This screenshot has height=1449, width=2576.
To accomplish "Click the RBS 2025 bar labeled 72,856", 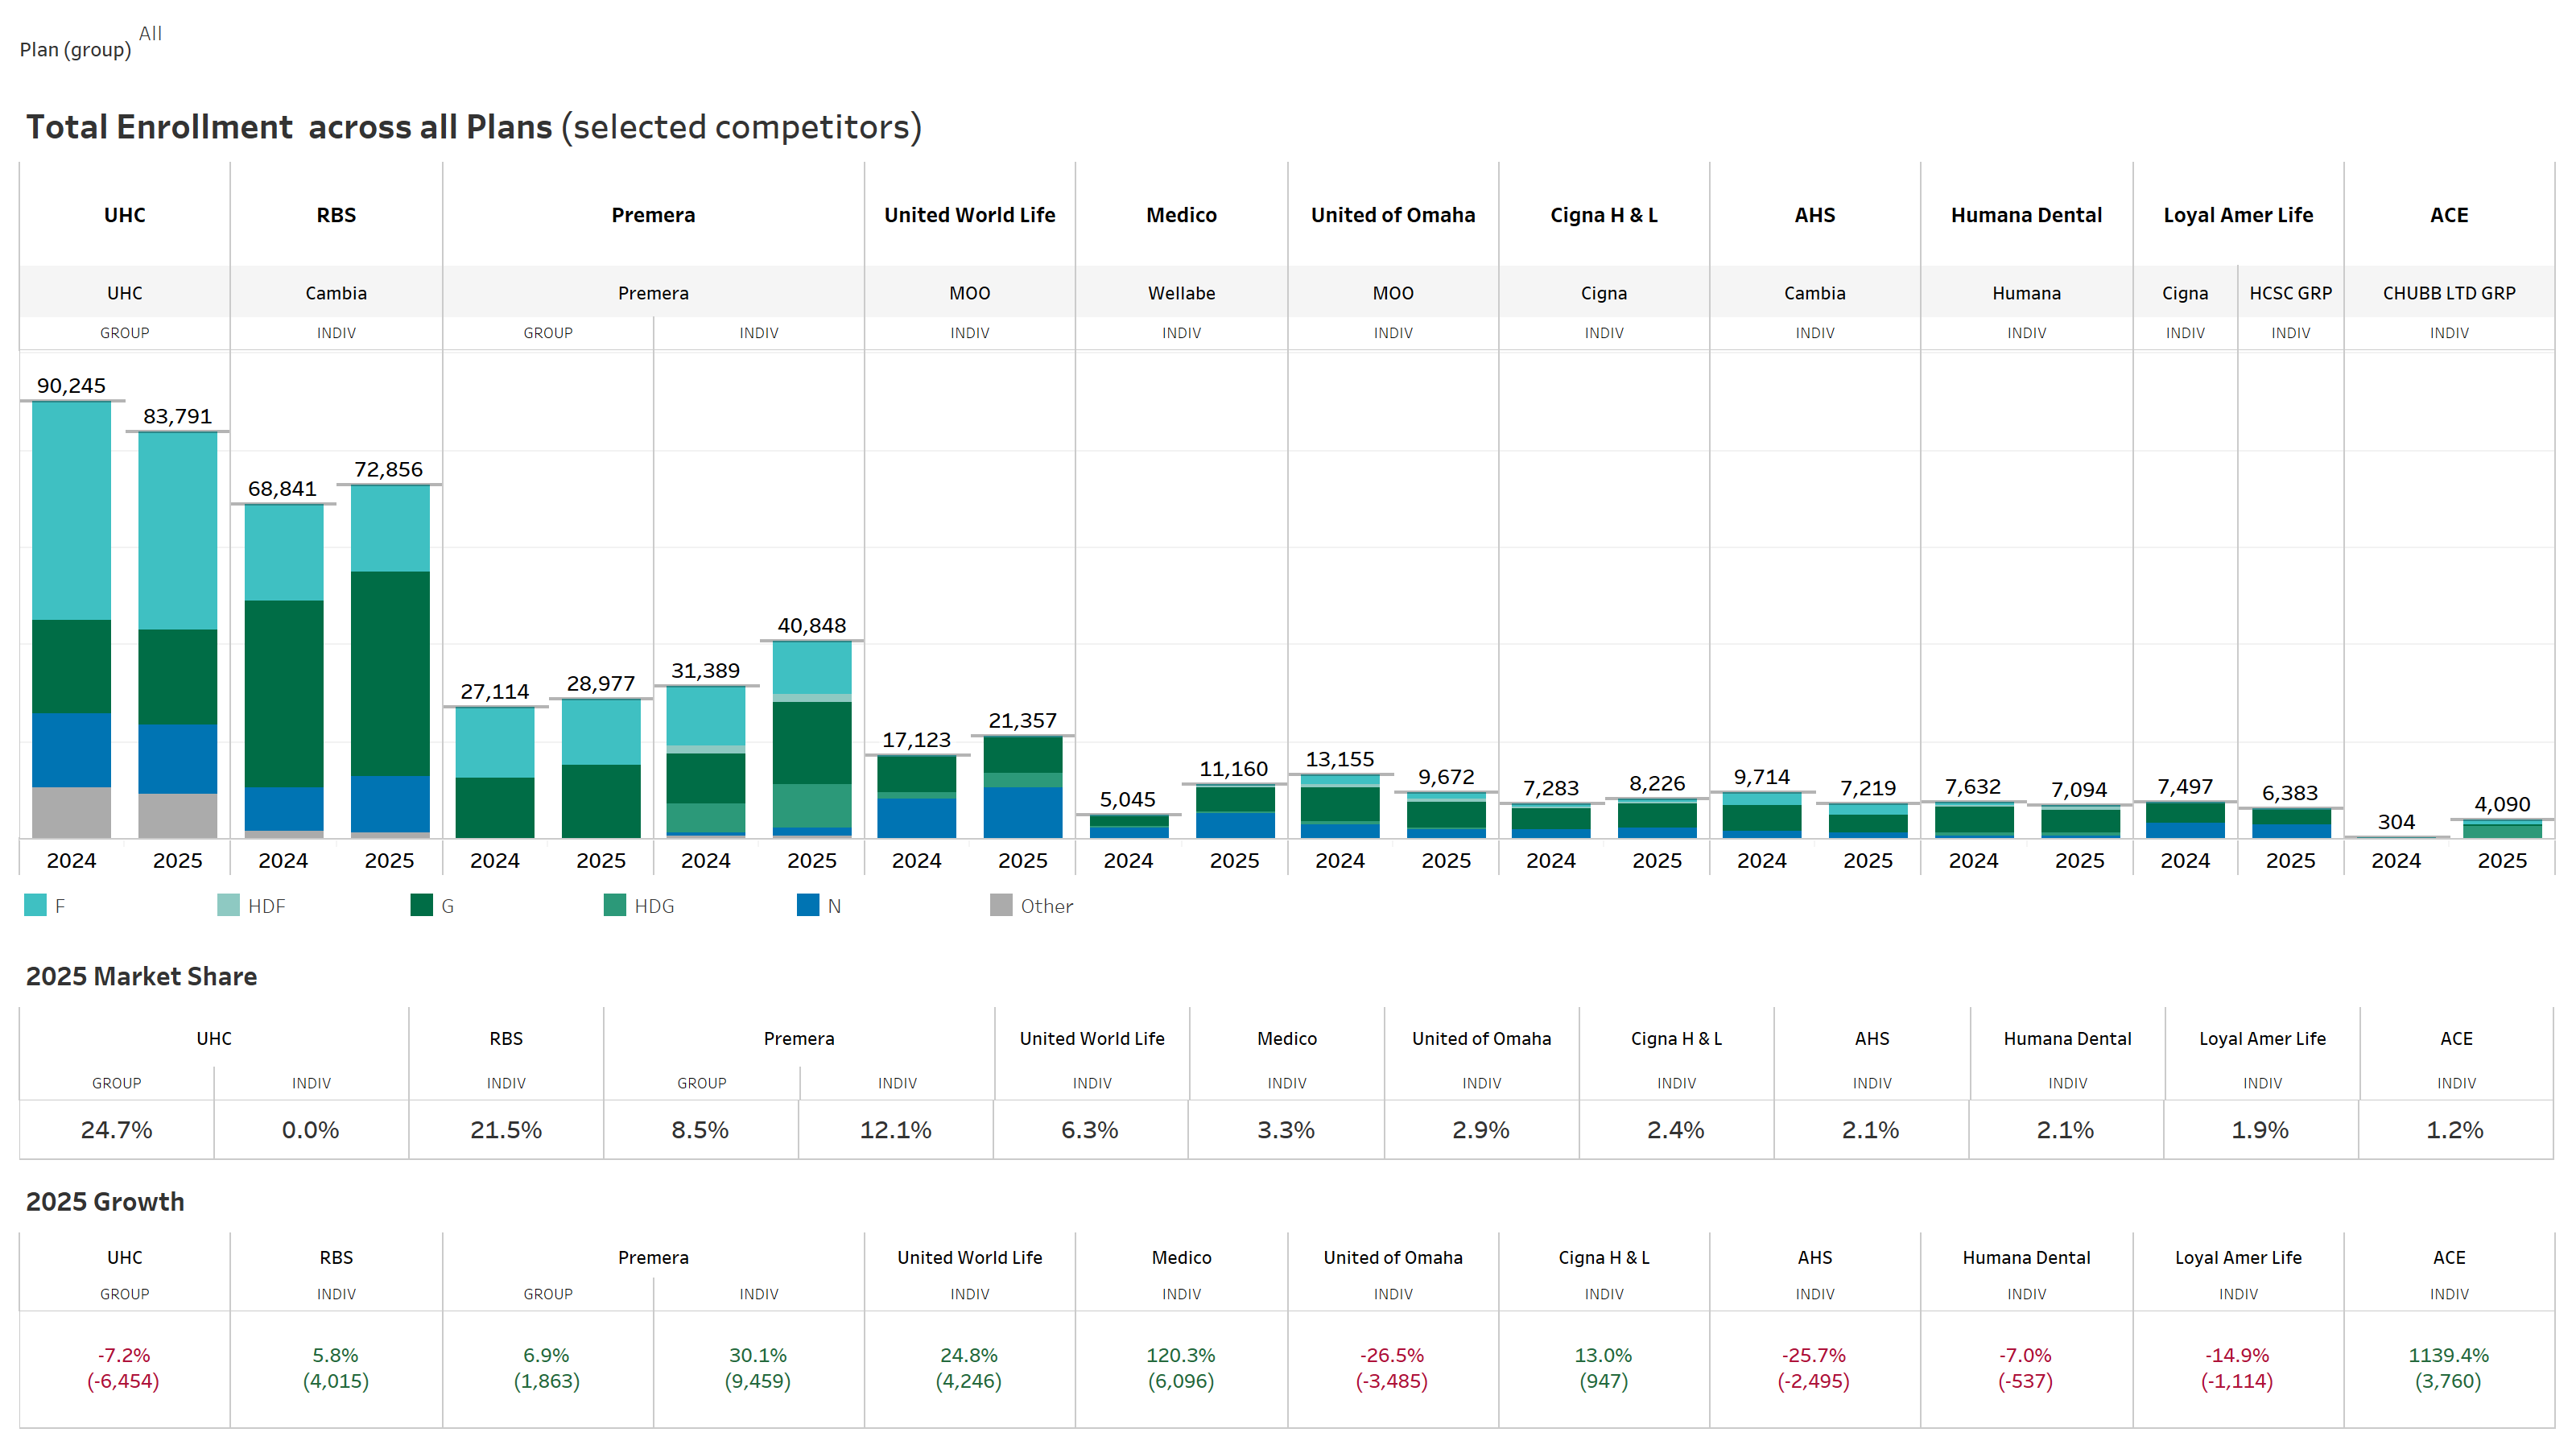I will point(390,661).
